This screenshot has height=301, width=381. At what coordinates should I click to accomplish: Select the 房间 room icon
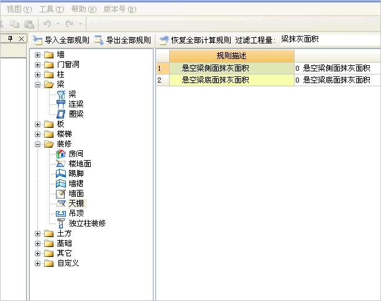click(x=61, y=154)
